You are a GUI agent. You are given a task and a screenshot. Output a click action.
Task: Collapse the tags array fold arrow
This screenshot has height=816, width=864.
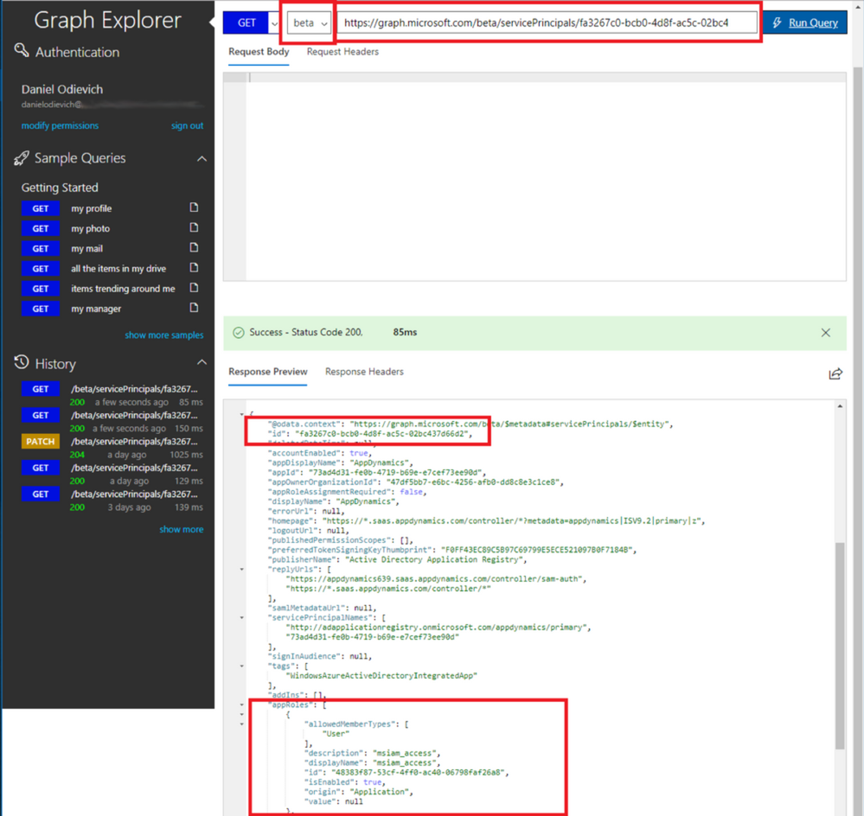tap(242, 666)
